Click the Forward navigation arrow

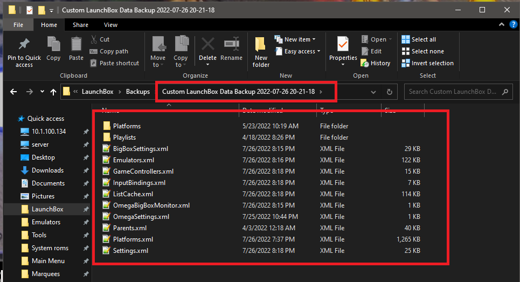click(x=30, y=92)
